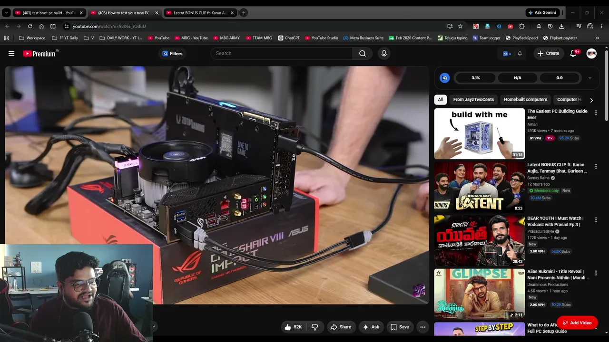Open the FF YT Daily bookmarks folder
This screenshot has width=609, height=342.
pos(65,38)
